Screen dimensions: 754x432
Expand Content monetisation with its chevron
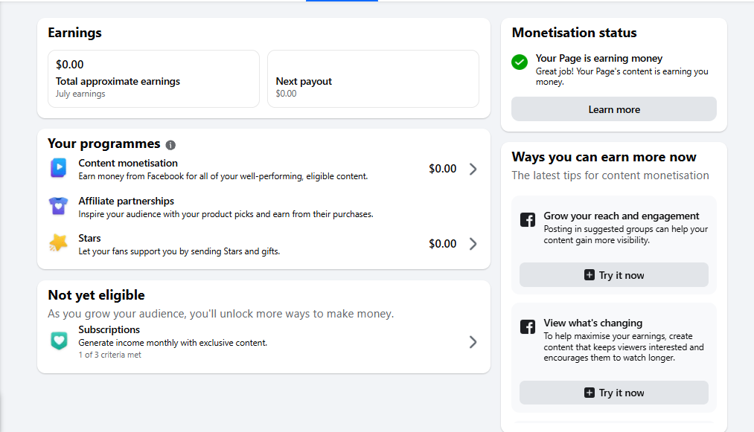pyautogui.click(x=473, y=169)
